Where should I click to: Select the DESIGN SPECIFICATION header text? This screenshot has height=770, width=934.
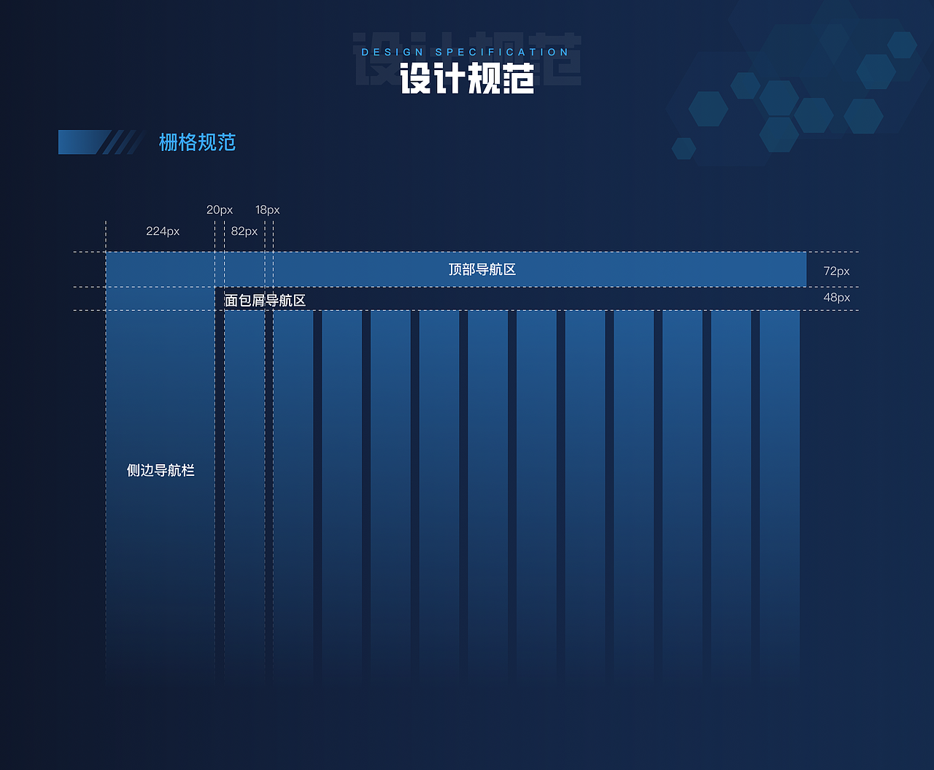[465, 52]
